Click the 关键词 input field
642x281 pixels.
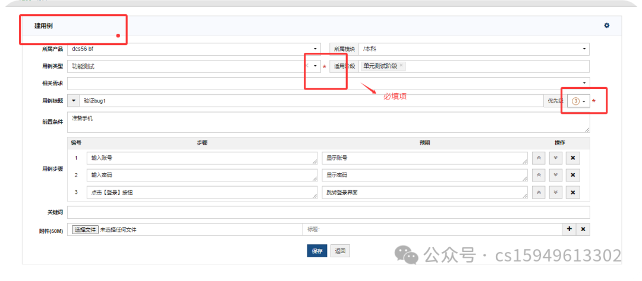(x=328, y=212)
